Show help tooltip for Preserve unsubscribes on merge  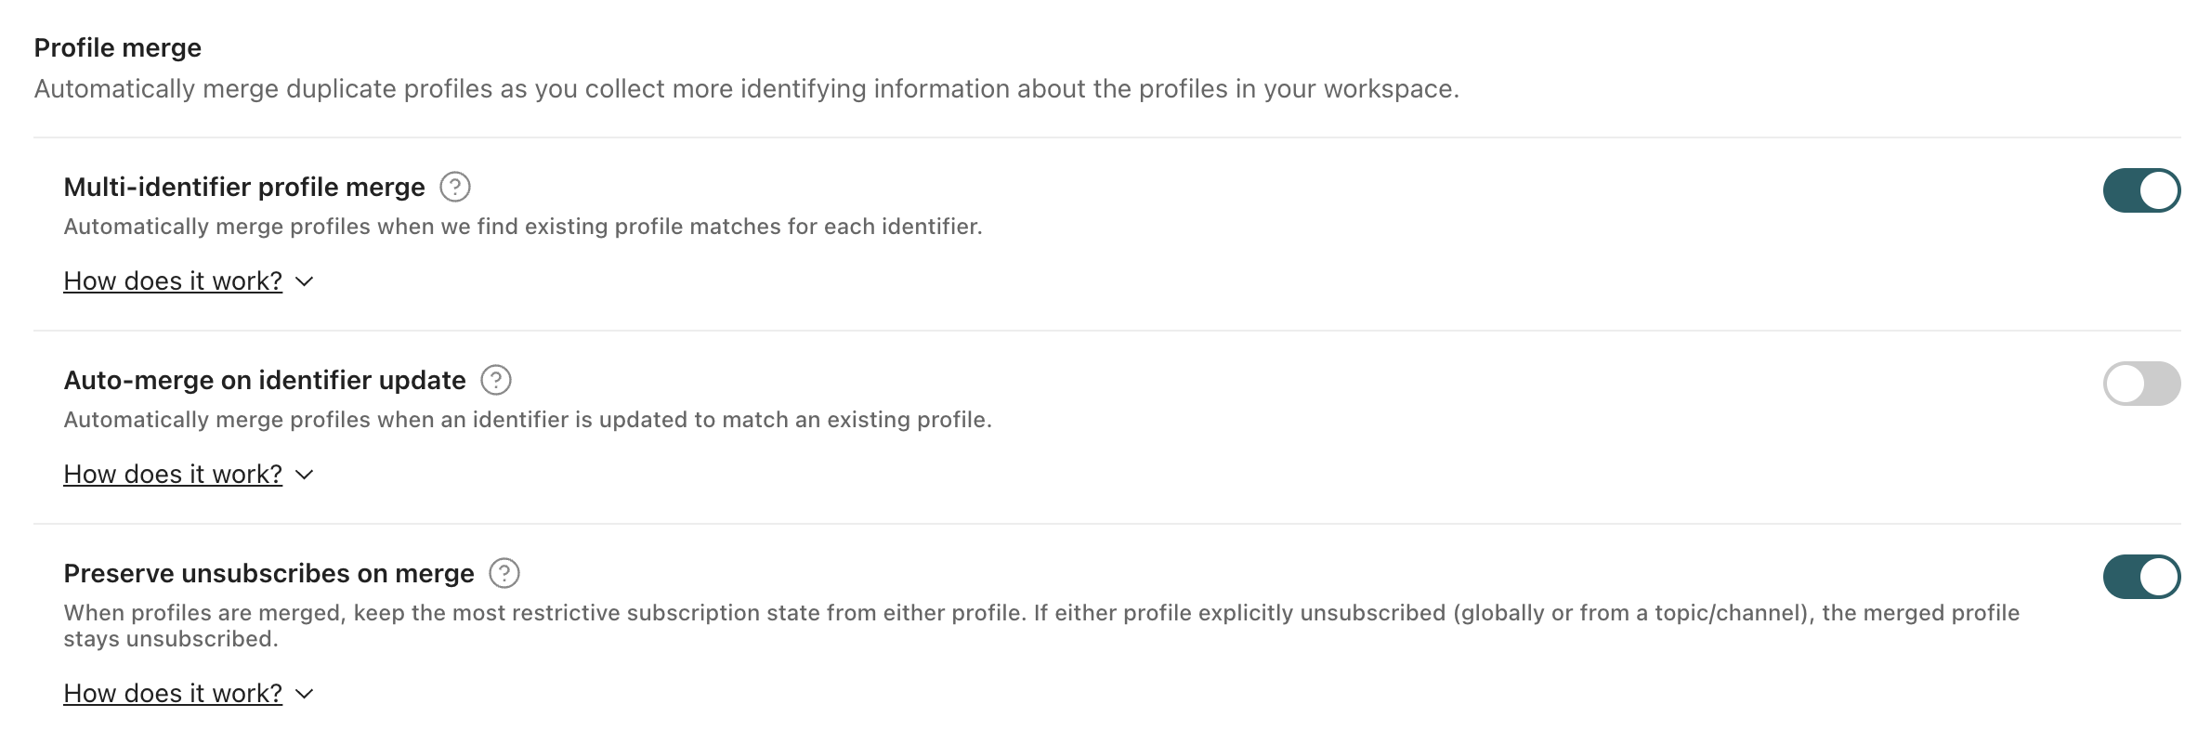pyautogui.click(x=504, y=574)
